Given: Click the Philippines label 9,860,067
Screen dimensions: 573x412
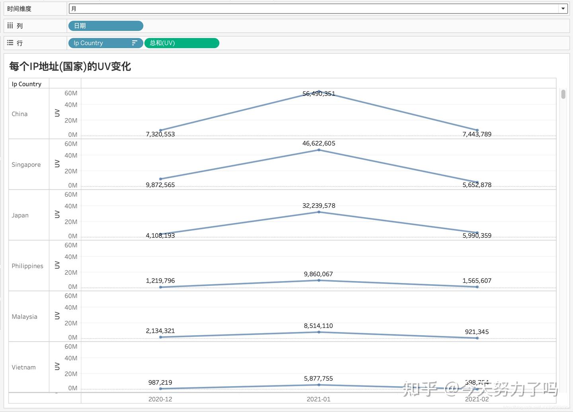Looking at the screenshot, I should pos(318,274).
